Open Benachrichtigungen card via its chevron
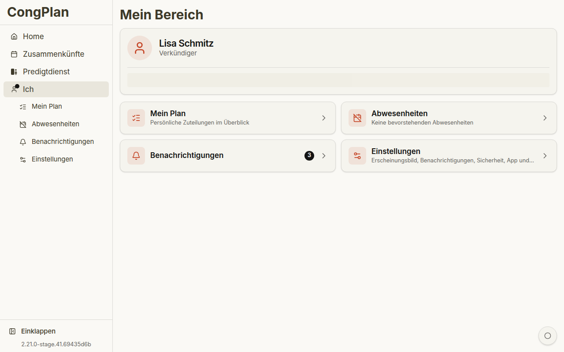564x352 pixels. (x=324, y=156)
